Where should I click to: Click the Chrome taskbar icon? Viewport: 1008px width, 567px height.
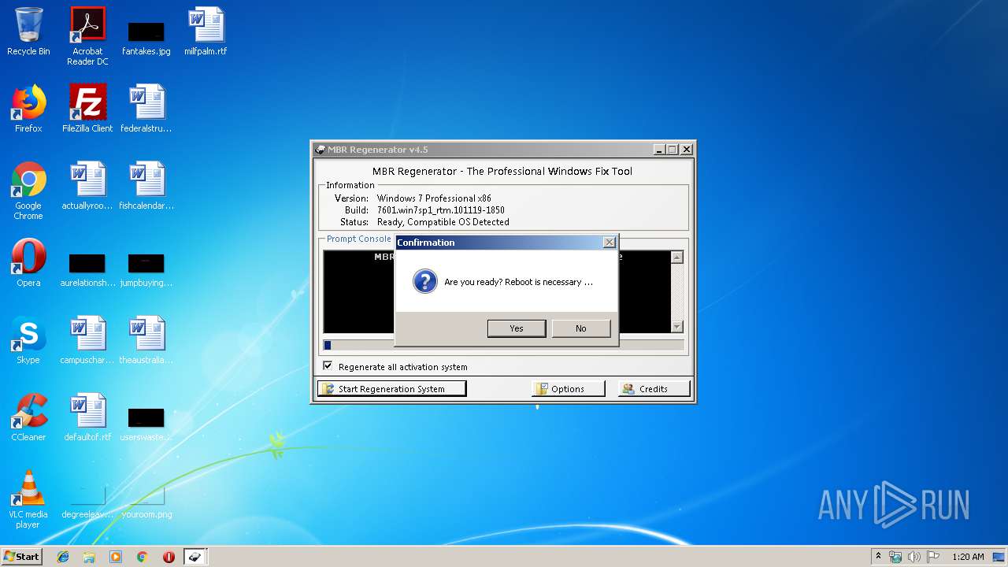(143, 557)
